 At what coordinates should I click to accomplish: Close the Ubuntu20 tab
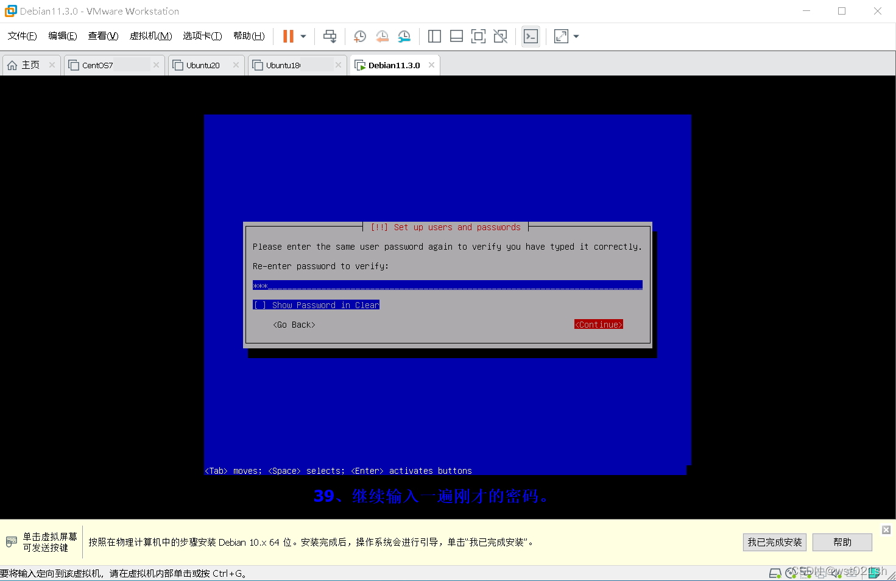236,65
